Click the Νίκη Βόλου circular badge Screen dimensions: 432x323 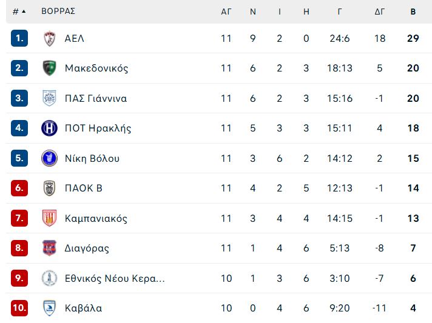click(x=50, y=158)
